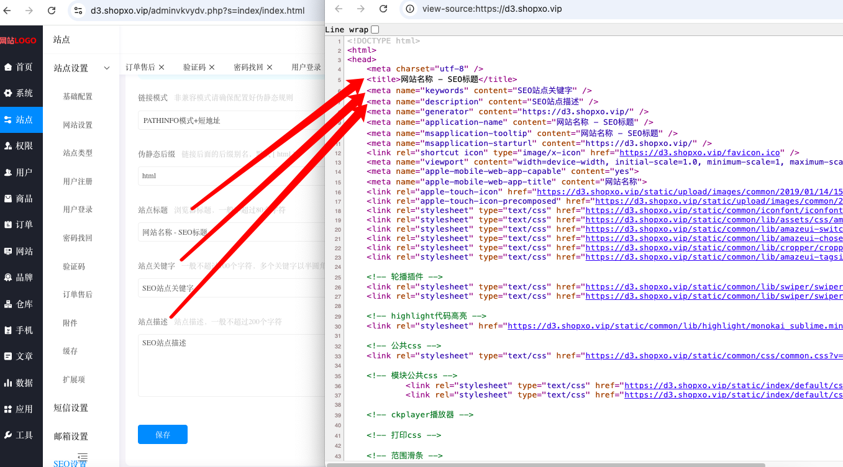The width and height of the screenshot is (843, 467).
Task: Open the 权限 permissions sidebar icon
Action: click(x=8, y=146)
